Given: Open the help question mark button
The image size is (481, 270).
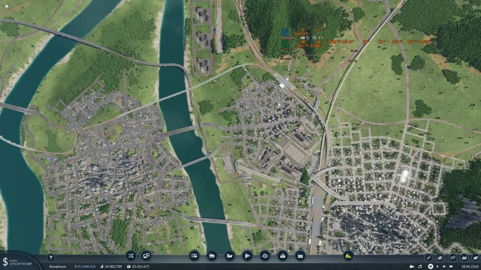Looking at the screenshot, I should (51, 258).
